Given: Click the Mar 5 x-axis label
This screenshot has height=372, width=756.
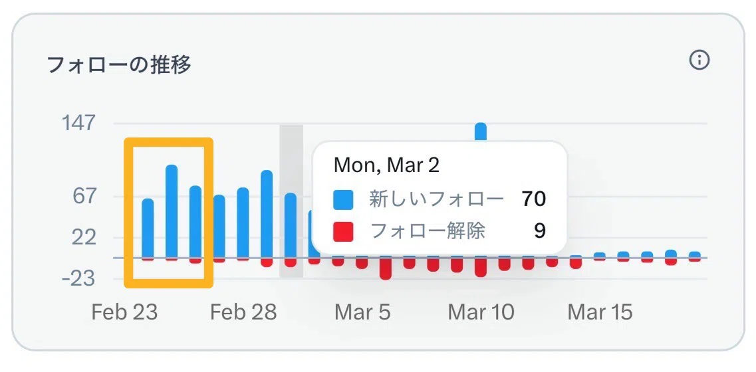Looking at the screenshot, I should (x=362, y=312).
